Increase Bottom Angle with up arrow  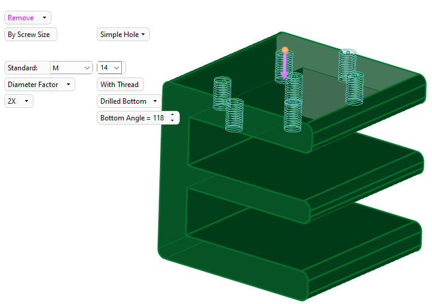click(x=172, y=115)
